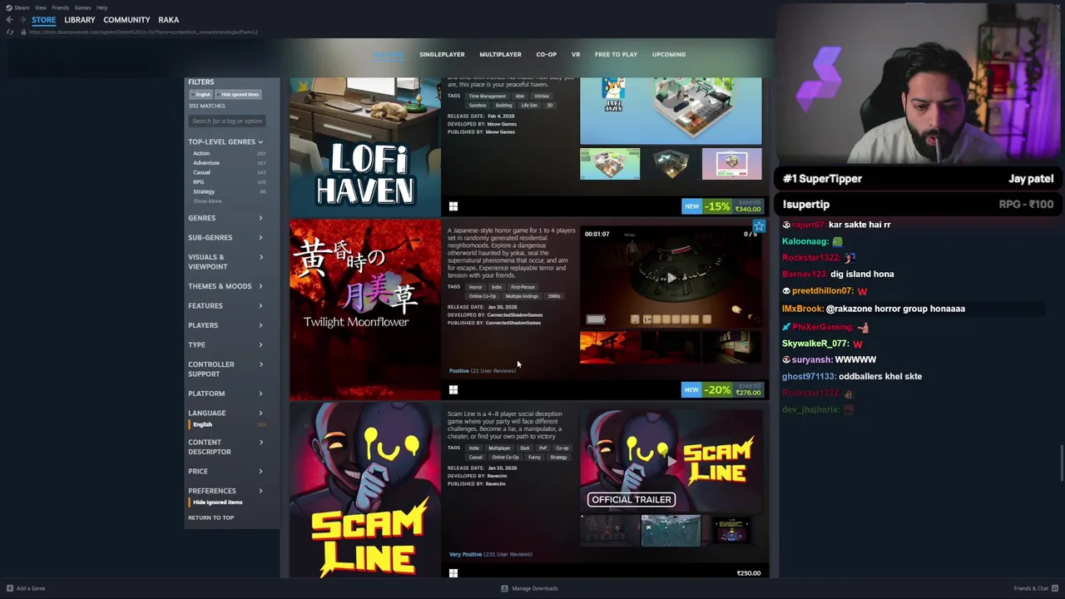The width and height of the screenshot is (1065, 599).
Task: Expand the Platform filter section
Action: click(x=225, y=394)
